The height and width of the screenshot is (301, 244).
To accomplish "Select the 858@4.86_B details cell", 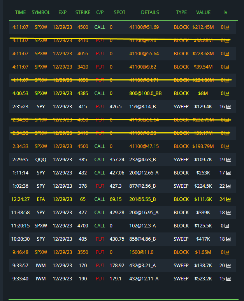I will (142, 239).
